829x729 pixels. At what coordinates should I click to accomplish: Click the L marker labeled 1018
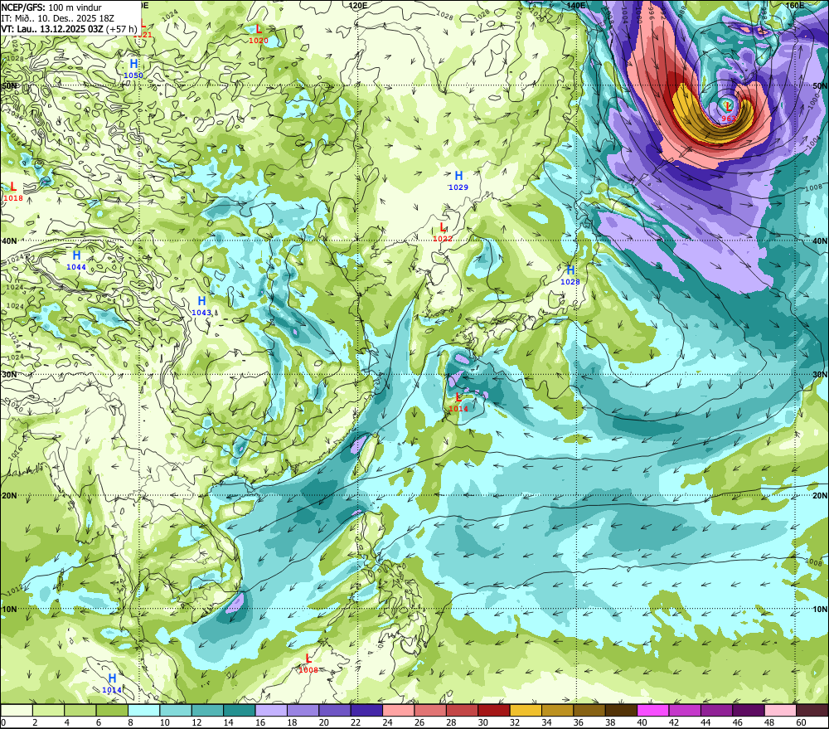(x=13, y=187)
